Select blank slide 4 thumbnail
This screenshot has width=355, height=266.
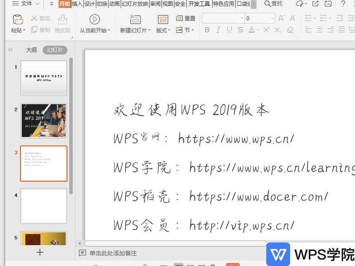click(x=43, y=206)
